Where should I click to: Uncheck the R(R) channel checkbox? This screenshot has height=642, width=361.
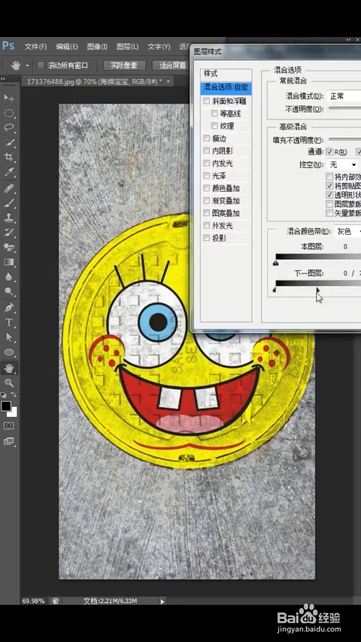pyautogui.click(x=329, y=151)
